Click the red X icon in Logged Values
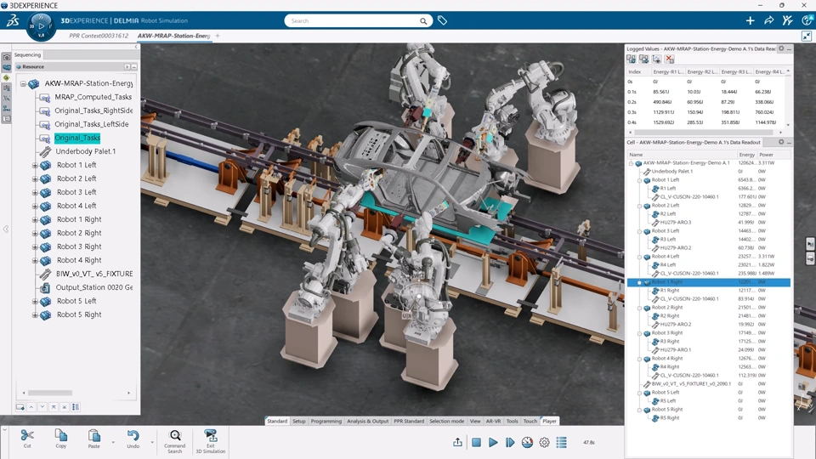 [x=670, y=59]
